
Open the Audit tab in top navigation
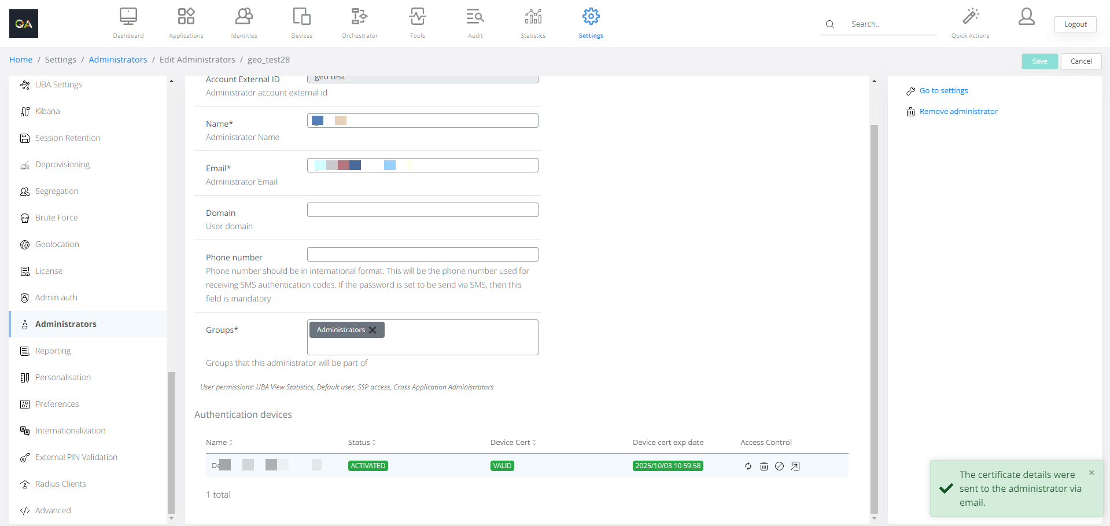click(x=475, y=23)
